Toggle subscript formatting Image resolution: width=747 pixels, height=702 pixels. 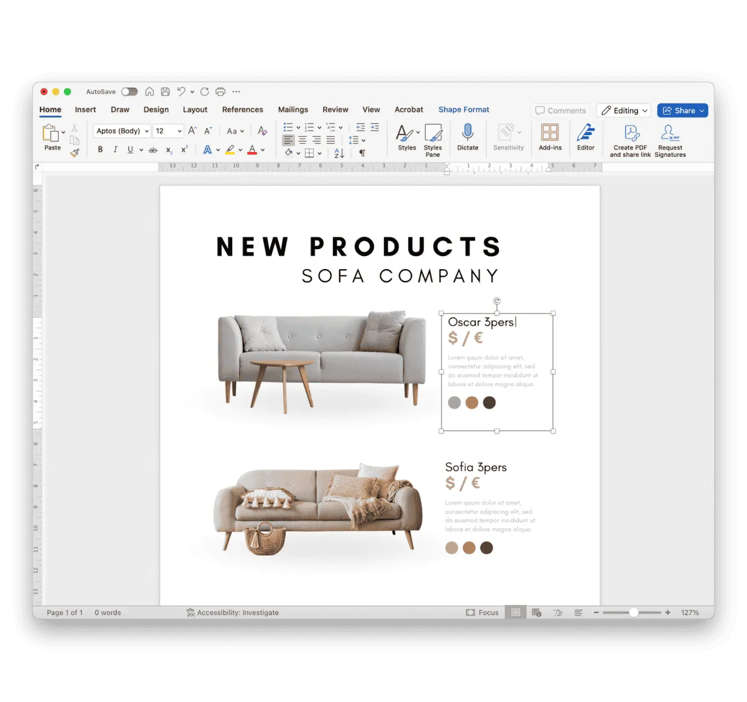click(x=169, y=150)
